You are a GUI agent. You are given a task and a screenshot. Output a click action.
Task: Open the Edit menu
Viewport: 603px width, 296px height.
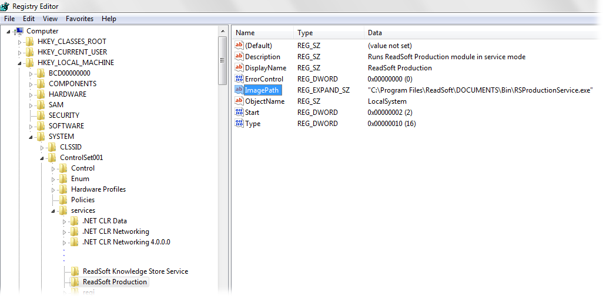click(29, 19)
